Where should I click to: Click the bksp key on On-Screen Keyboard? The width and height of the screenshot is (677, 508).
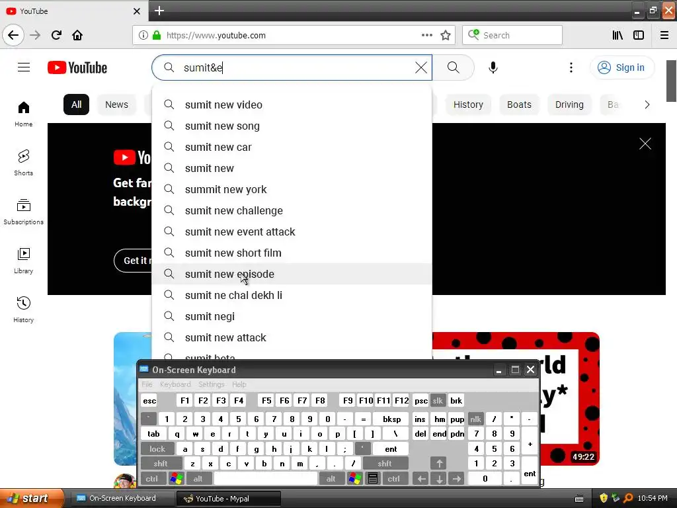[391, 419]
